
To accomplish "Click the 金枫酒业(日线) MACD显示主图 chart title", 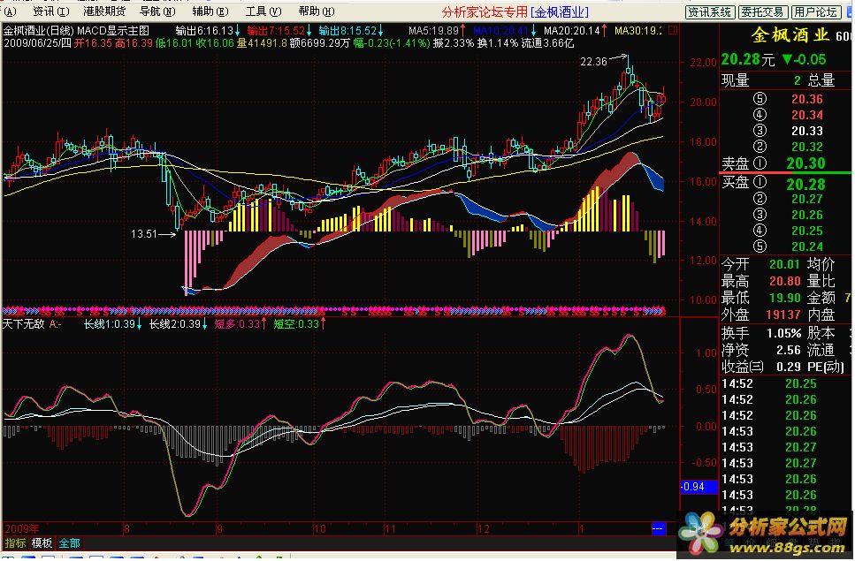I will point(76,31).
